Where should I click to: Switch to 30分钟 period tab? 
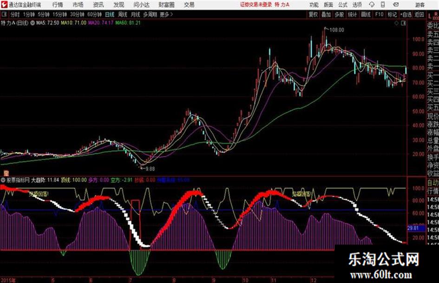pyautogui.click(x=77, y=14)
